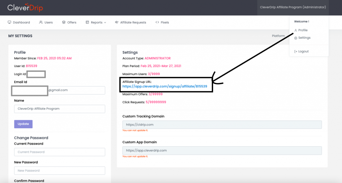Click the Offers layers icon
Screen dimensions: 342x183
(x=64, y=22)
